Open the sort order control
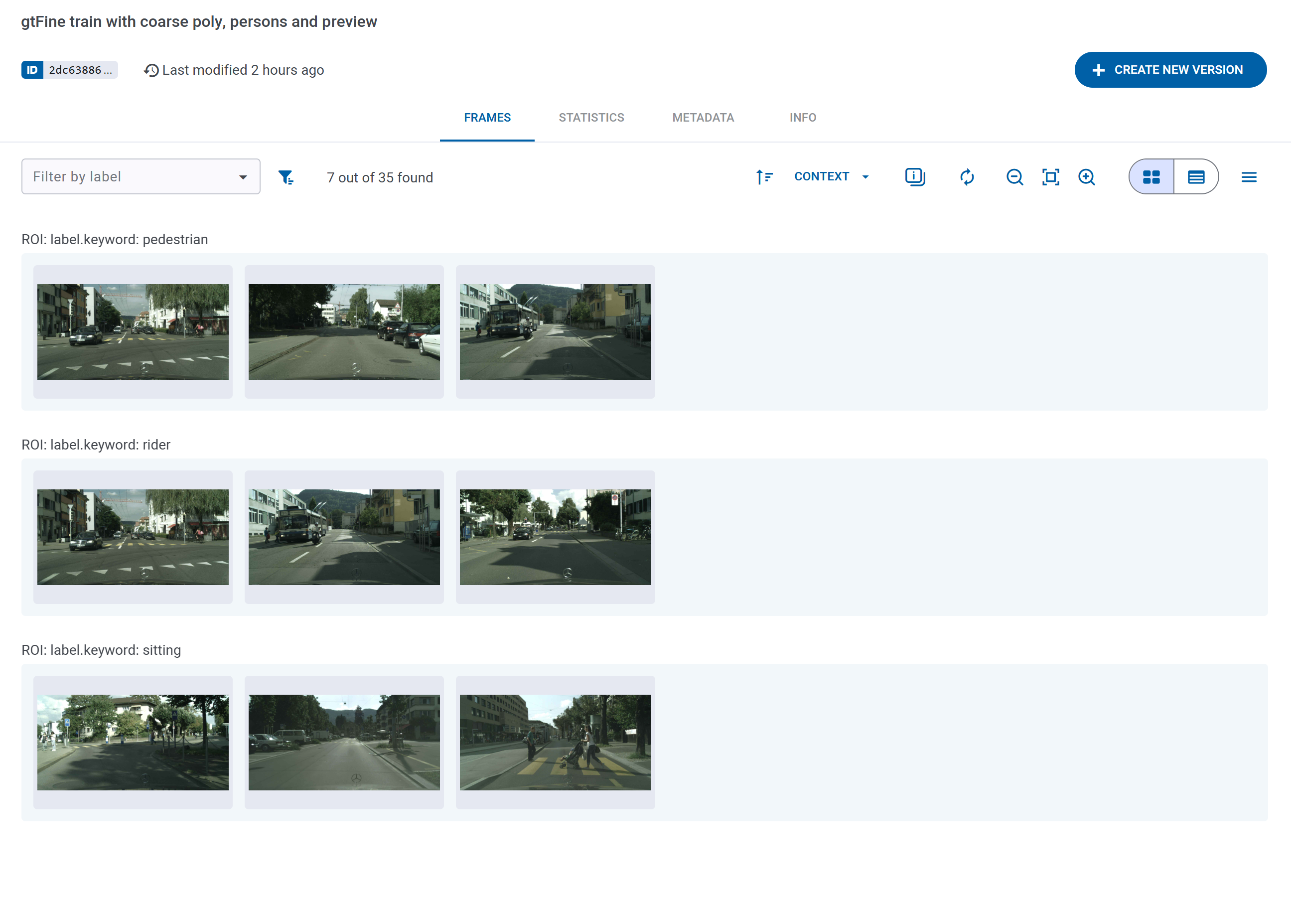The height and width of the screenshot is (909, 1291). [x=765, y=176]
